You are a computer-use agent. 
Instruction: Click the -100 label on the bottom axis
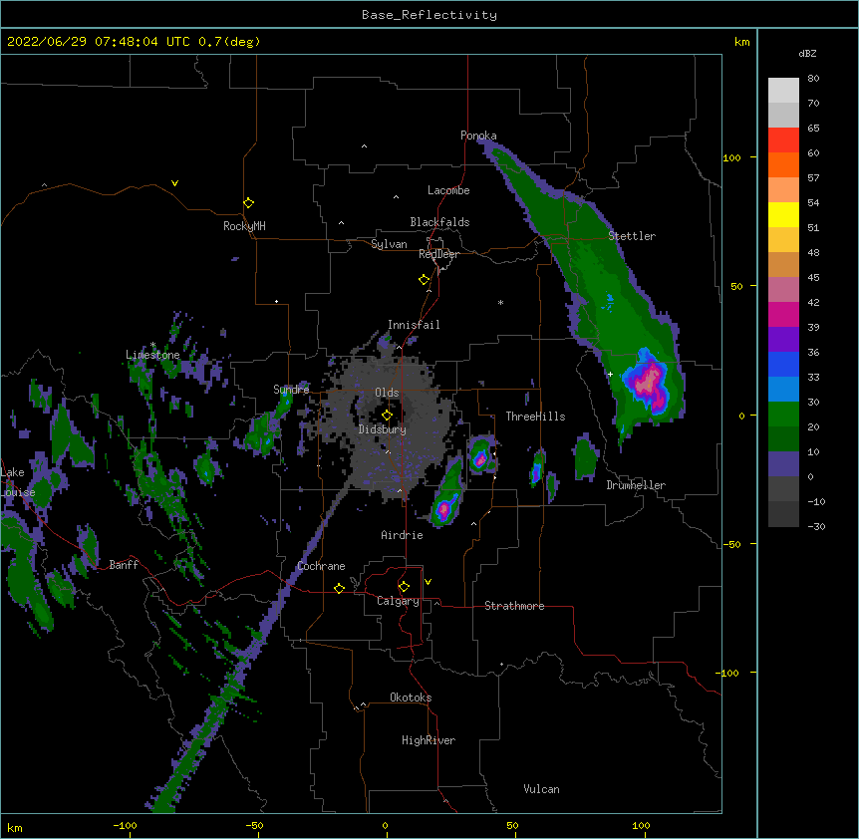(x=125, y=826)
